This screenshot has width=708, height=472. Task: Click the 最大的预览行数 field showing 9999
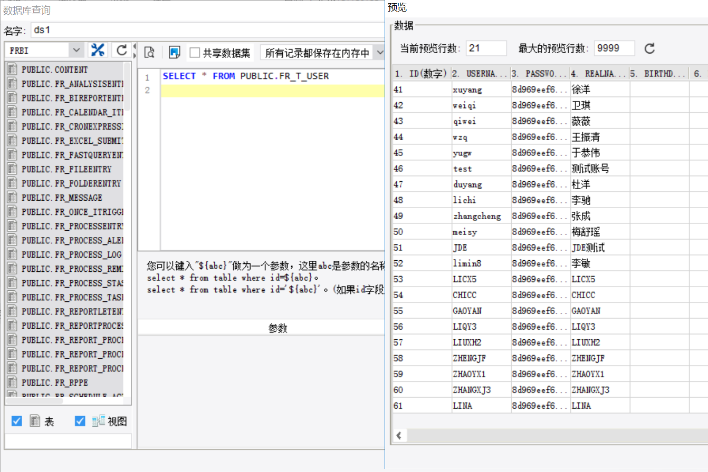(x=614, y=48)
